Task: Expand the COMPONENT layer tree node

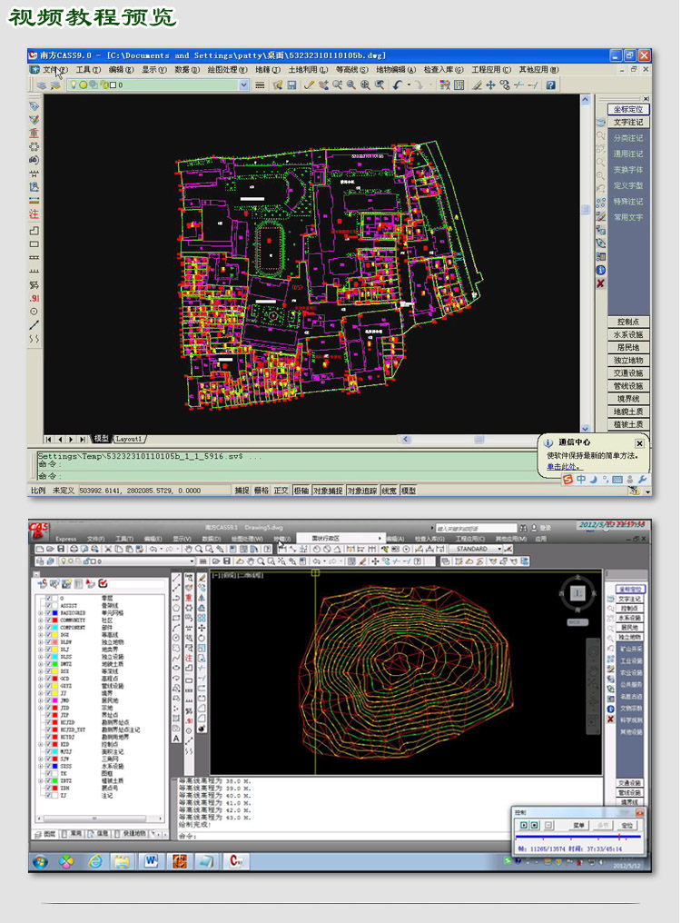Action: (41, 628)
